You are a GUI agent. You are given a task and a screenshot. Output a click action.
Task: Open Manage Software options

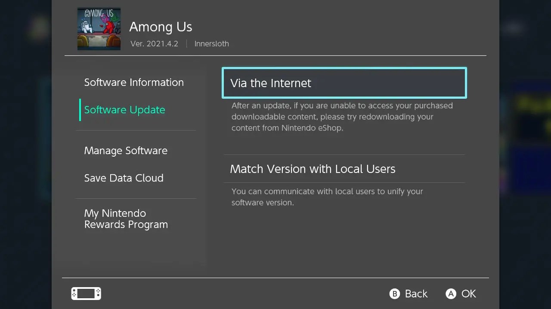pos(126,151)
